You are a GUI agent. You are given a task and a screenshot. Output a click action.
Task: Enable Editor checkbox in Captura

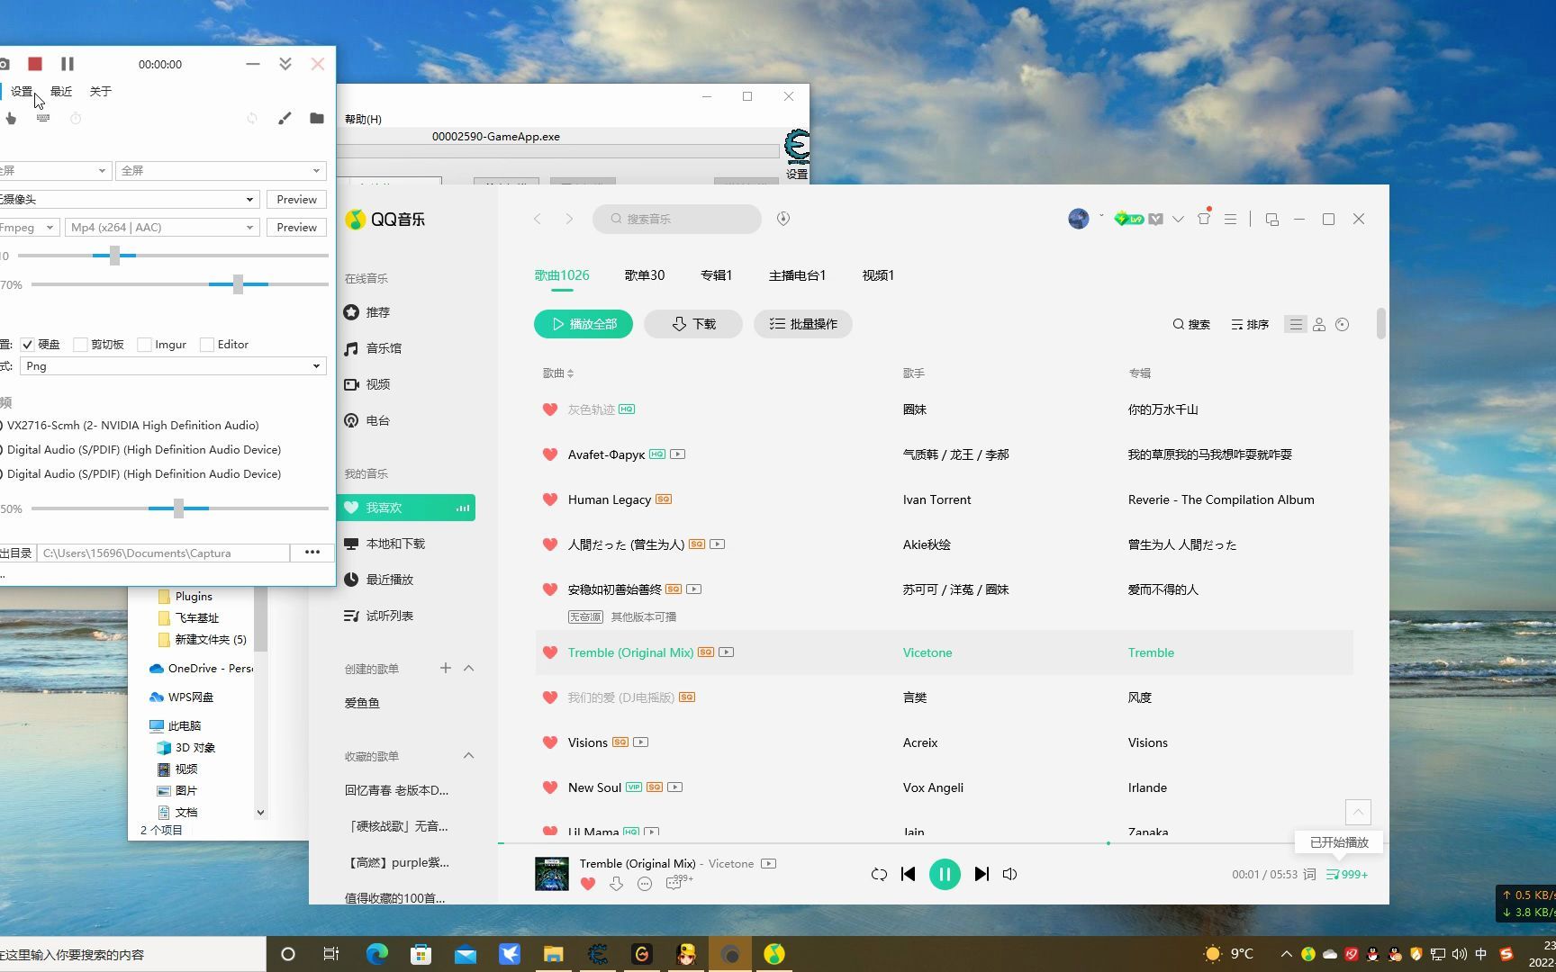(207, 344)
